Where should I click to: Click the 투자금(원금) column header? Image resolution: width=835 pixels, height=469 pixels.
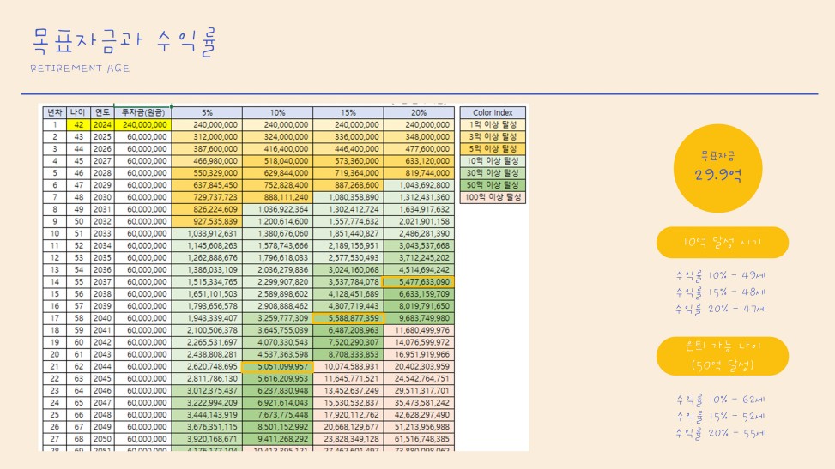click(142, 112)
